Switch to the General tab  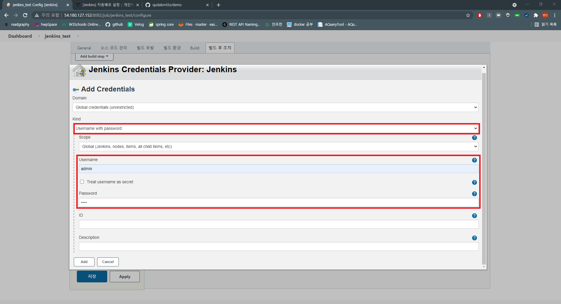click(84, 48)
